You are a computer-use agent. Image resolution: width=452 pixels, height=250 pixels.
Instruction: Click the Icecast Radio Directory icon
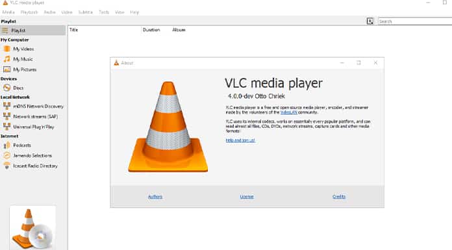coord(7,166)
